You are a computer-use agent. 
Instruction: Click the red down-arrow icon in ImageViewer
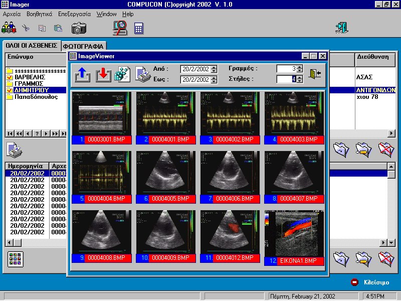(103, 74)
